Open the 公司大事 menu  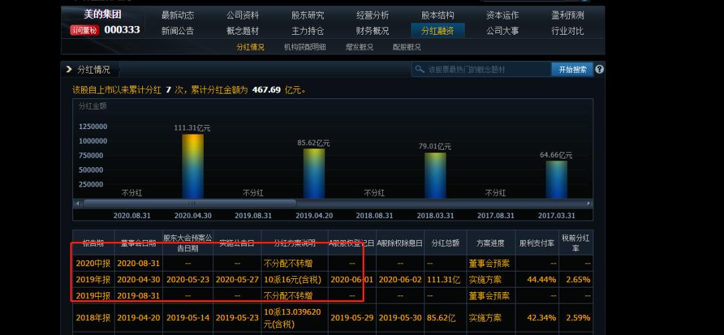(x=502, y=31)
